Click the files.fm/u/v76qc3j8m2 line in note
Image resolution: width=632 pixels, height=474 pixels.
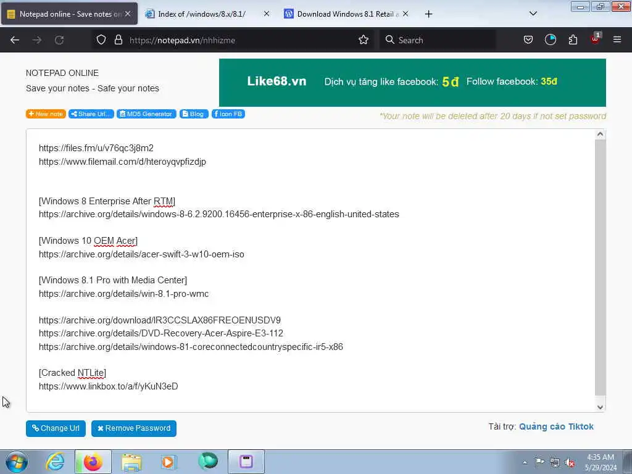coord(96,148)
